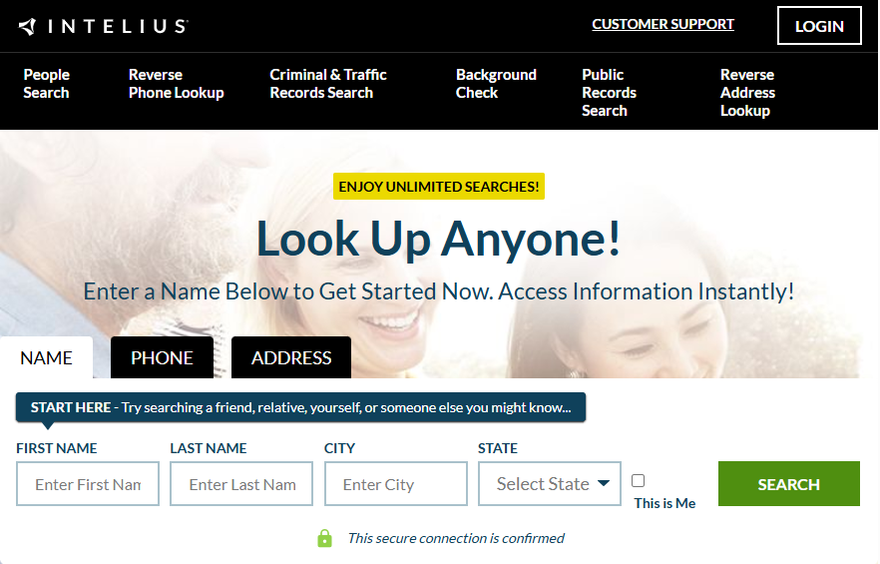Image resolution: width=880 pixels, height=564 pixels.
Task: Select the Name search tab
Action: coord(47,357)
